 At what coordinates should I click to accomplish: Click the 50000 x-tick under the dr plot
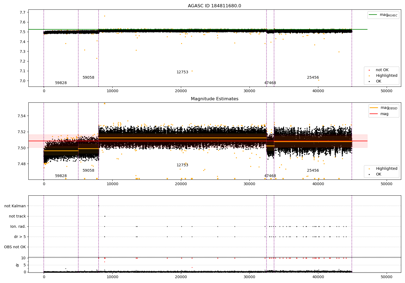(x=387, y=277)
